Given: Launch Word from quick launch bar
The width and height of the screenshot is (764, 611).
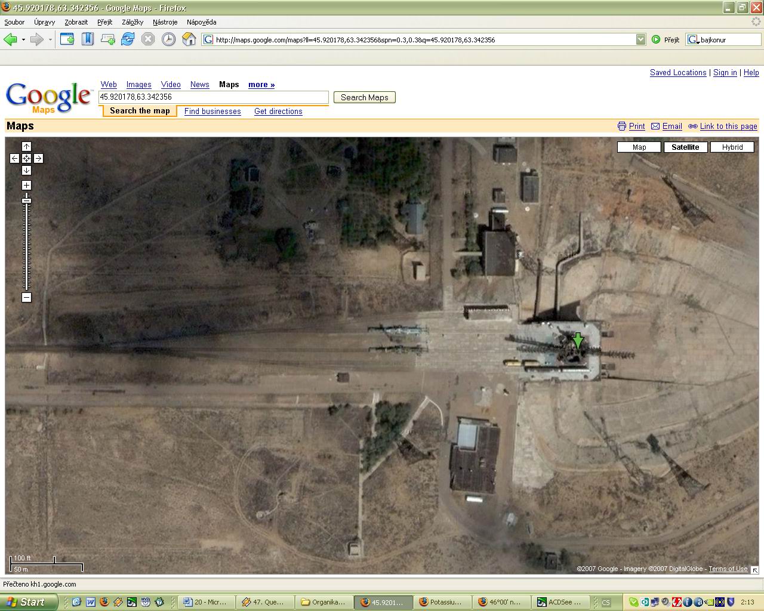Looking at the screenshot, I should [x=90, y=602].
